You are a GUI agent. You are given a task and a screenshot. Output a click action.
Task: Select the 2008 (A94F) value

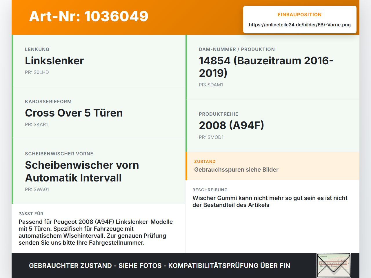(231, 125)
